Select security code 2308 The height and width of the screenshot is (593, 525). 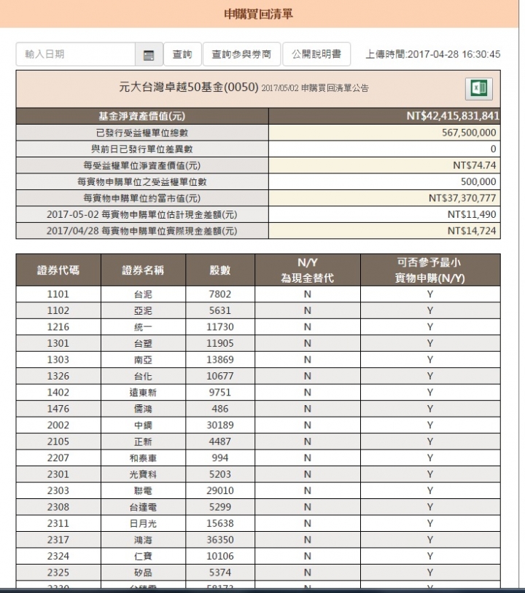point(58,507)
